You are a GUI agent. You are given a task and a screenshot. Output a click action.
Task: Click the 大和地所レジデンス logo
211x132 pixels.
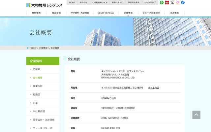44,5
